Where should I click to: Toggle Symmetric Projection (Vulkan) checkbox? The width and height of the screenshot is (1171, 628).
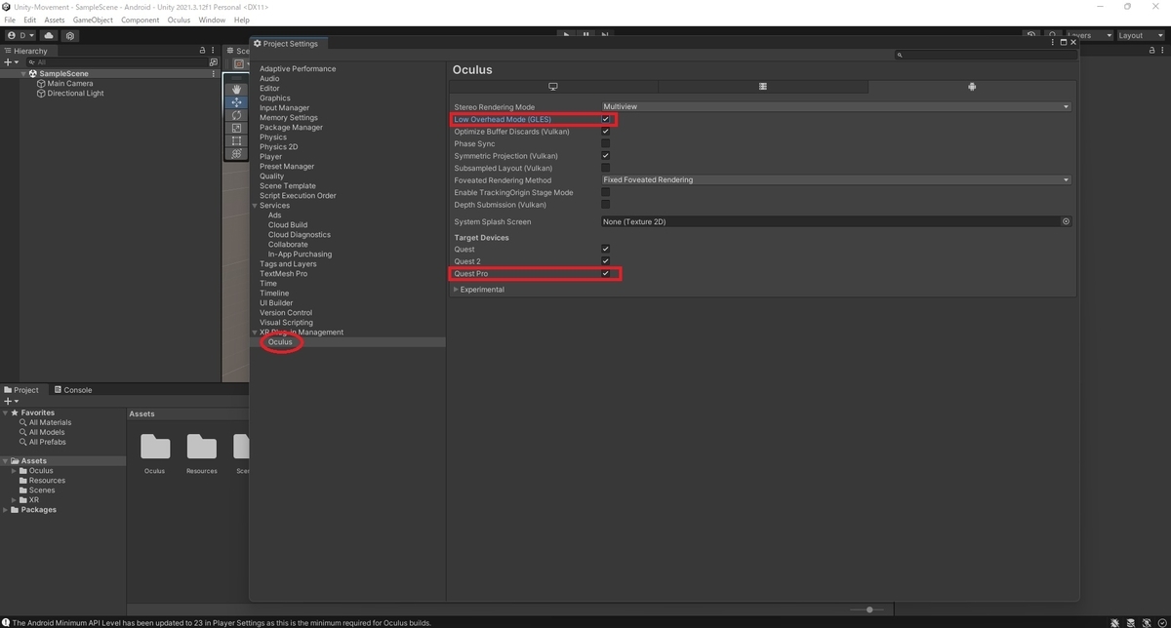(605, 156)
